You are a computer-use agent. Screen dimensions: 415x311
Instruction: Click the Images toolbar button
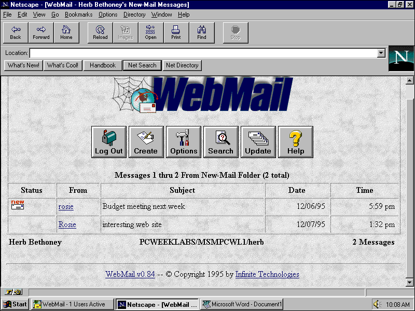point(126,33)
